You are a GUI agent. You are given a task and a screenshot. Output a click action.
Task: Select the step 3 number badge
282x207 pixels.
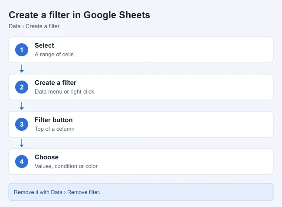click(22, 124)
